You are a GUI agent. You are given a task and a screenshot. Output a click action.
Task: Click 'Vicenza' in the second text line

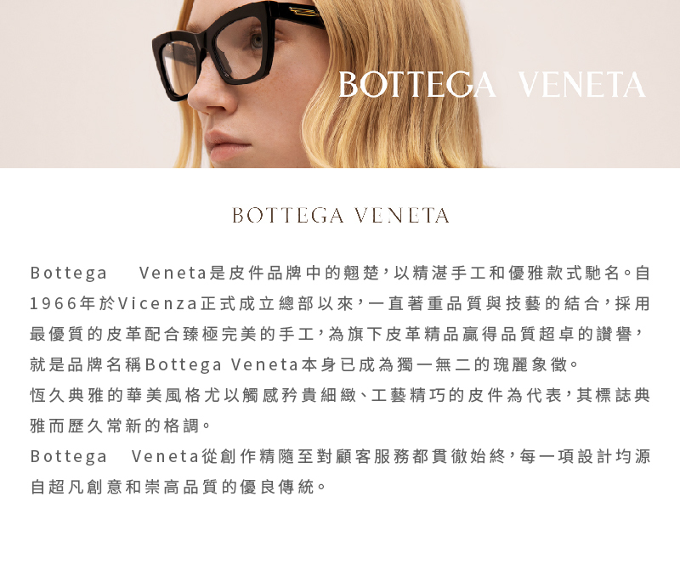(158, 303)
